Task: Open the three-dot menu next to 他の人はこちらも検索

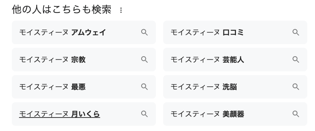Action: click(121, 11)
